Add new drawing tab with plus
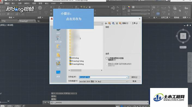192x107 pixels. [x=38, y=21]
